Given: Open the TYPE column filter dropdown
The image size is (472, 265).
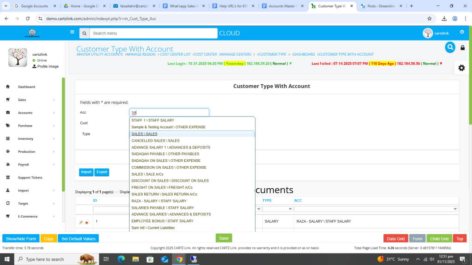Looking at the screenshot, I should coord(277,209).
